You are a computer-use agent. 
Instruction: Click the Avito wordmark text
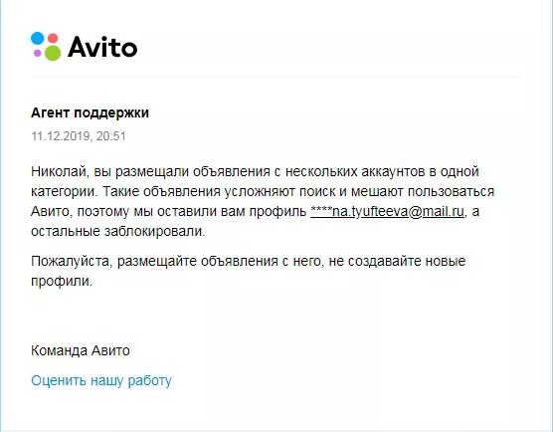coord(102,47)
